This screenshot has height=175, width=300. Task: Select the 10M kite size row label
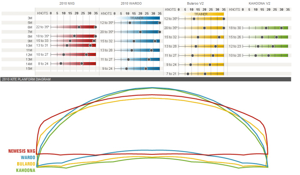click(x=29, y=45)
